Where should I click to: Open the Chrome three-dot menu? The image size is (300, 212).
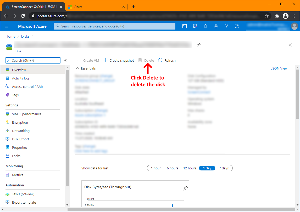tap(294, 16)
